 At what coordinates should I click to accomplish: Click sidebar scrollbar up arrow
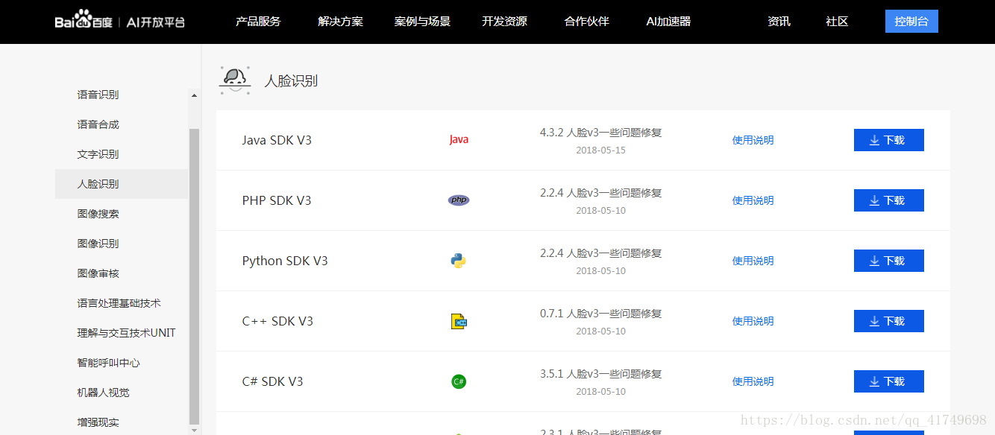tap(195, 95)
